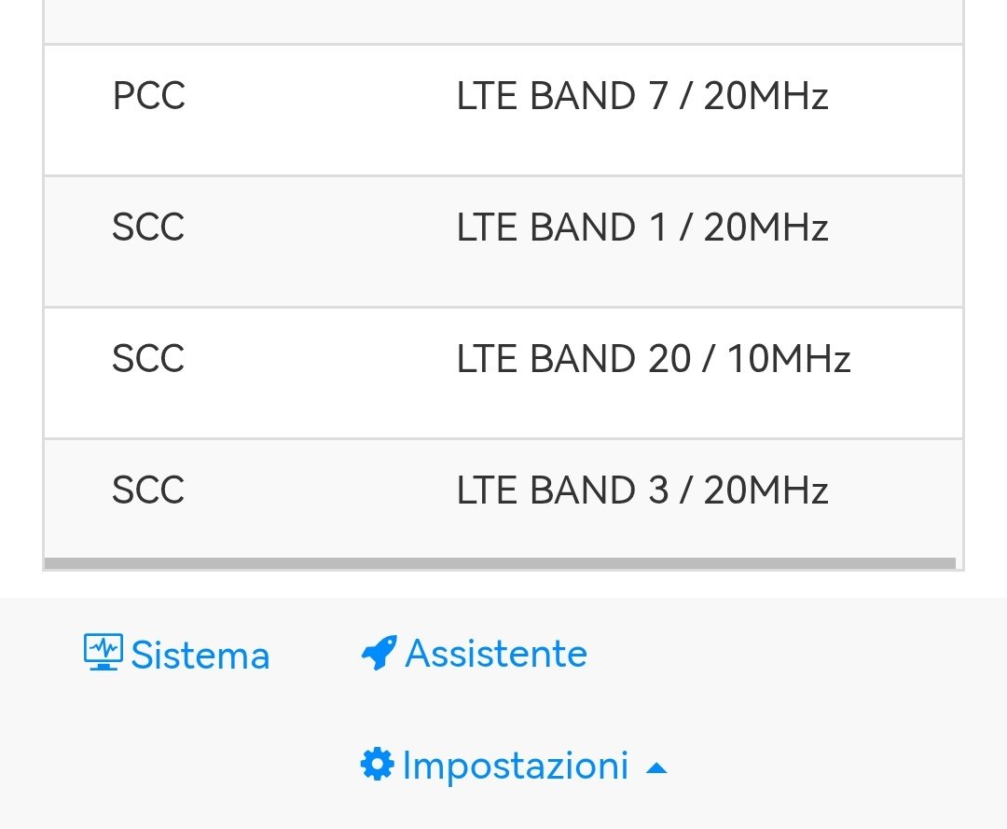
Task: Select the Impostazioni menu label
Action: coord(515,767)
